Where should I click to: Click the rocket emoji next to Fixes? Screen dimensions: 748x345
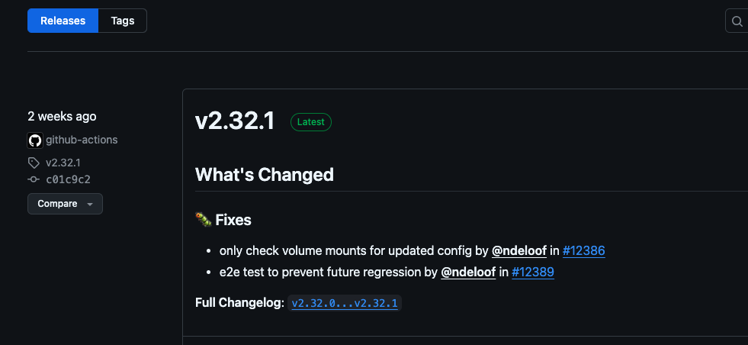(203, 220)
